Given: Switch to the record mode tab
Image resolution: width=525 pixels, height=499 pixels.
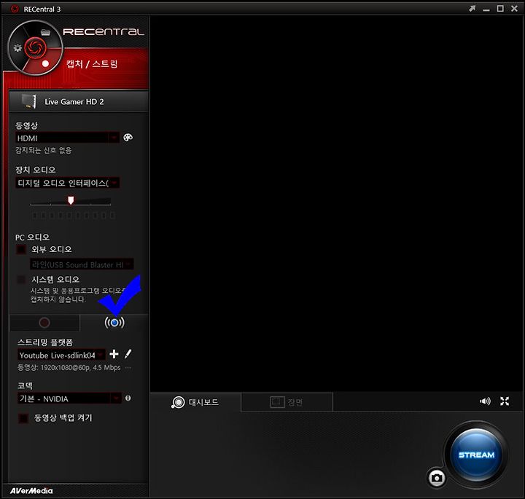Looking at the screenshot, I should click(44, 323).
